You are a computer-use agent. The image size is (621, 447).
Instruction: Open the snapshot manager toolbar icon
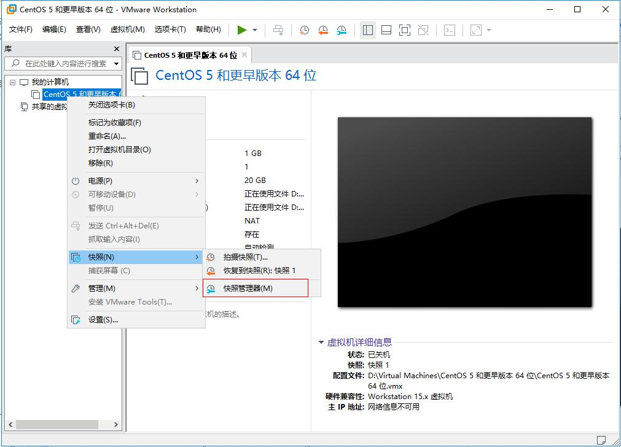[x=342, y=30]
